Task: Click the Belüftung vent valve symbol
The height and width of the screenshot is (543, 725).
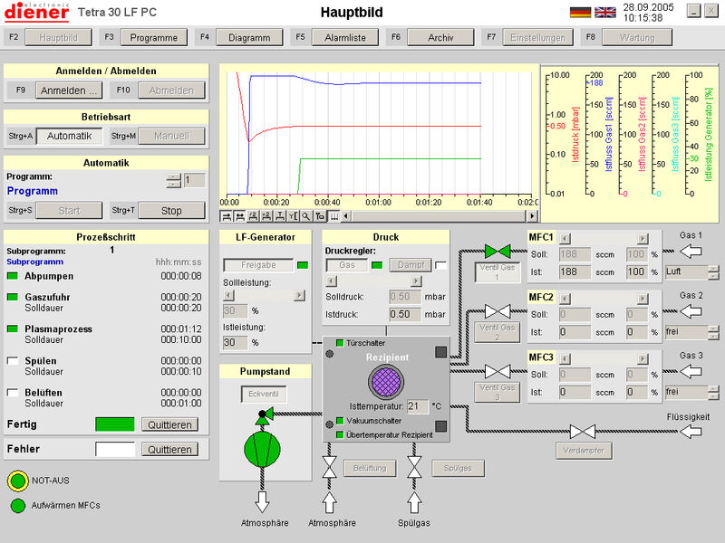Action: click(329, 467)
